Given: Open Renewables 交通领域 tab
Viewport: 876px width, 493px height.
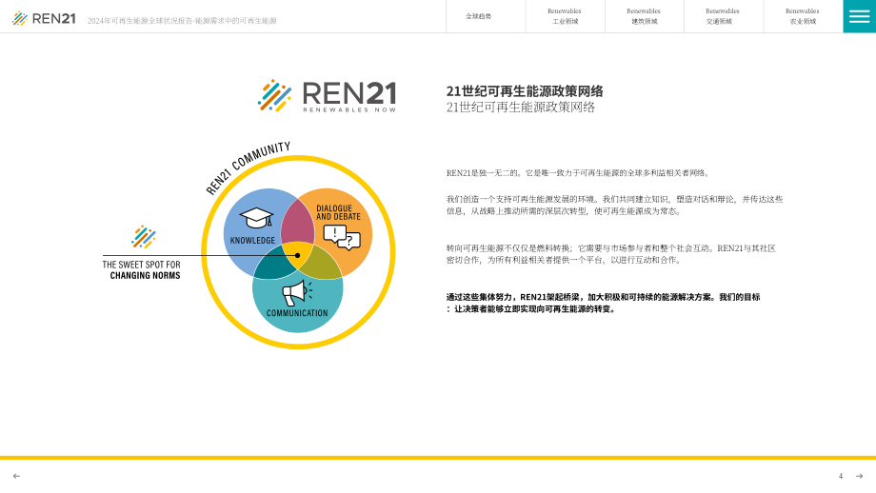Looking at the screenshot, I should coord(723,16).
